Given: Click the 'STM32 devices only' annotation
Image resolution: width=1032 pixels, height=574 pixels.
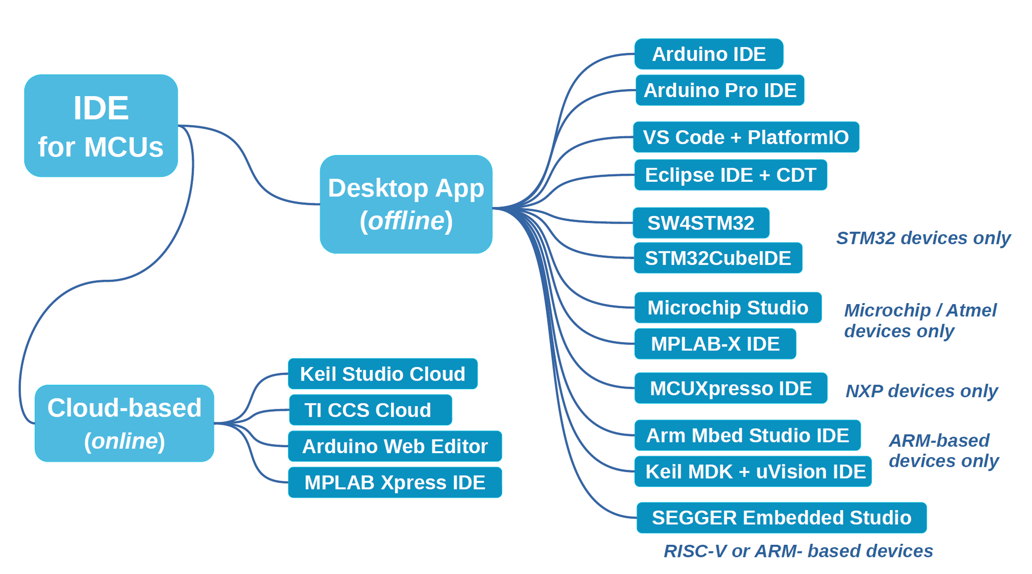Looking at the screenshot, I should [x=923, y=238].
